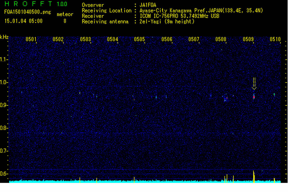Click the 0.6 kHz axis label
288x192 pixels.
click(x=4, y=174)
